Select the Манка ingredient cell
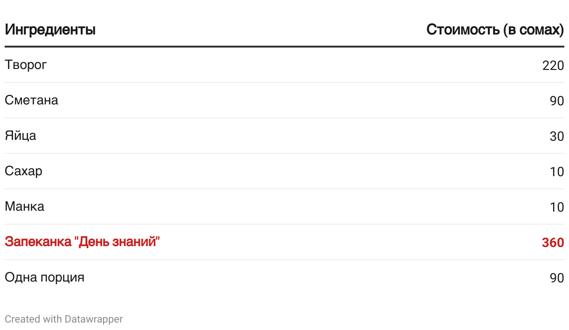The image size is (569, 330). [x=25, y=206]
